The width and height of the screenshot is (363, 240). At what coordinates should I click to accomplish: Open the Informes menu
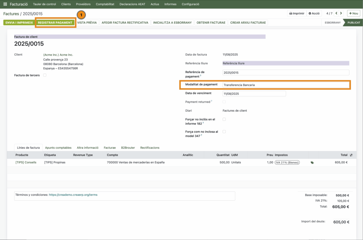coord(170,4)
